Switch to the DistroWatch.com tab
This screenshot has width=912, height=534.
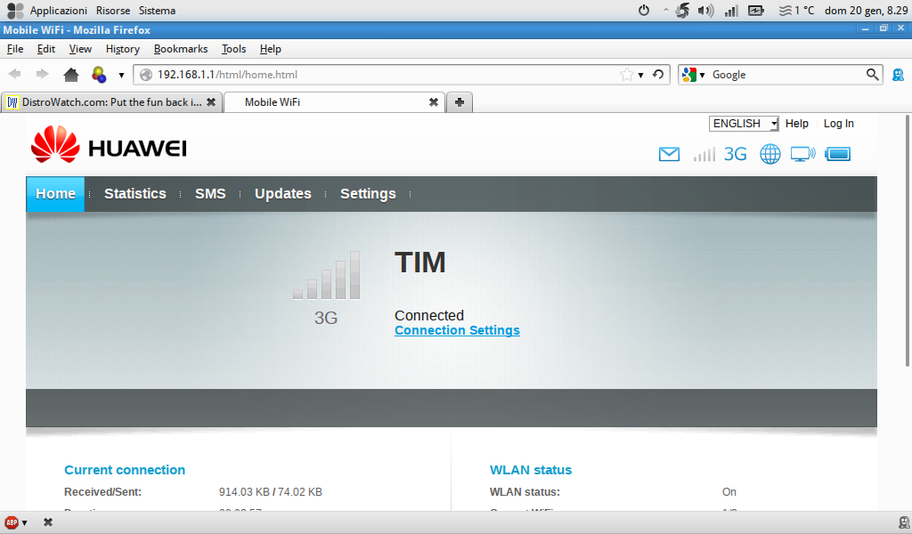[111, 102]
